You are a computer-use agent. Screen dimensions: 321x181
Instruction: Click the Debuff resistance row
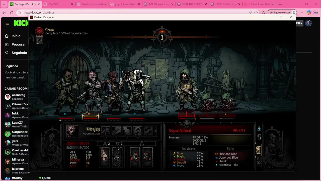188,163
